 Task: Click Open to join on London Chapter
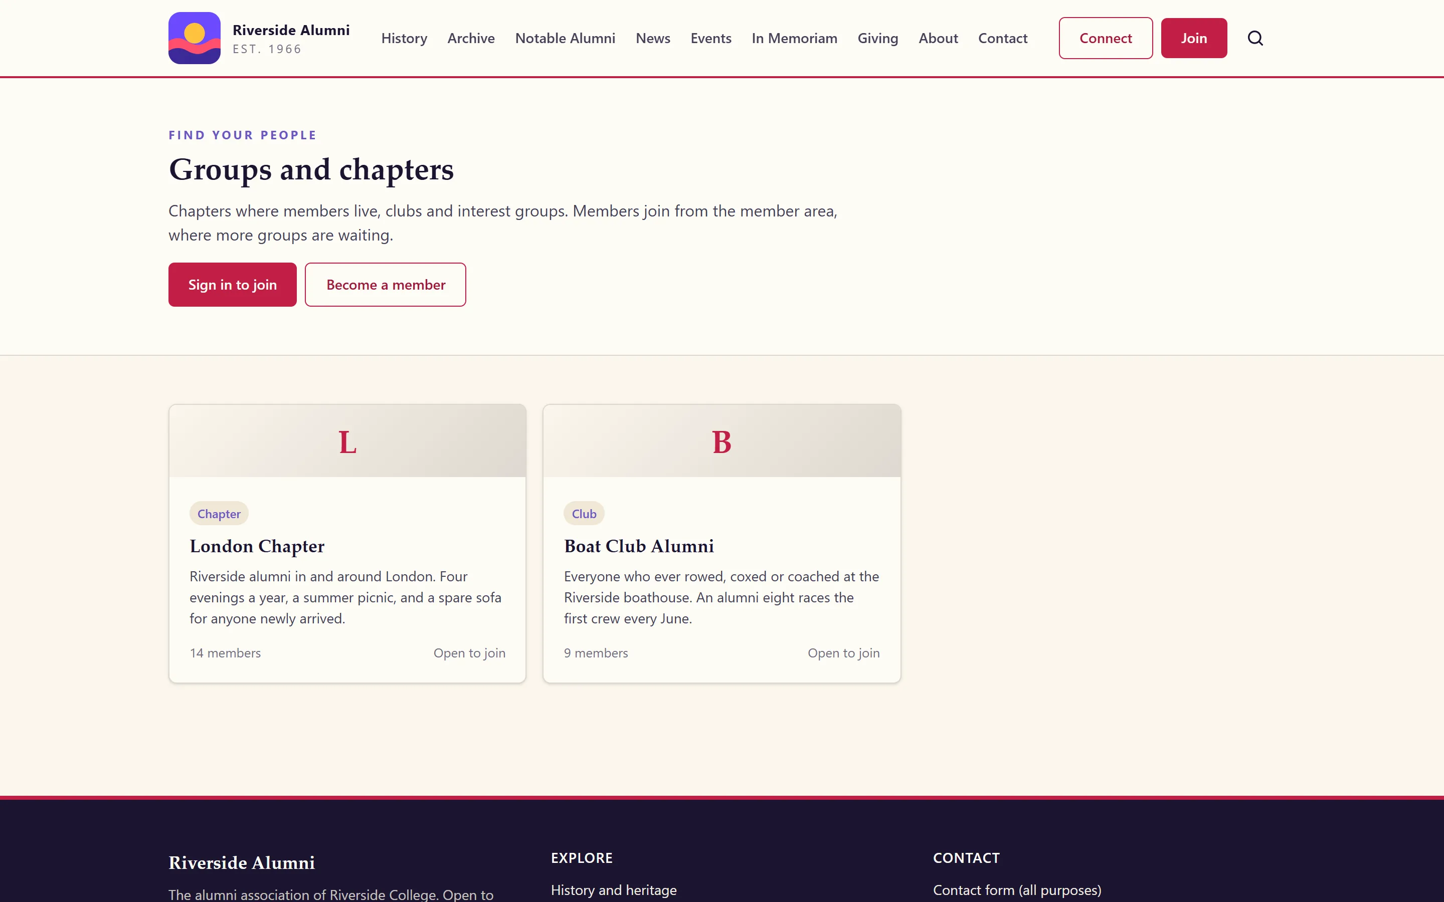coord(470,652)
